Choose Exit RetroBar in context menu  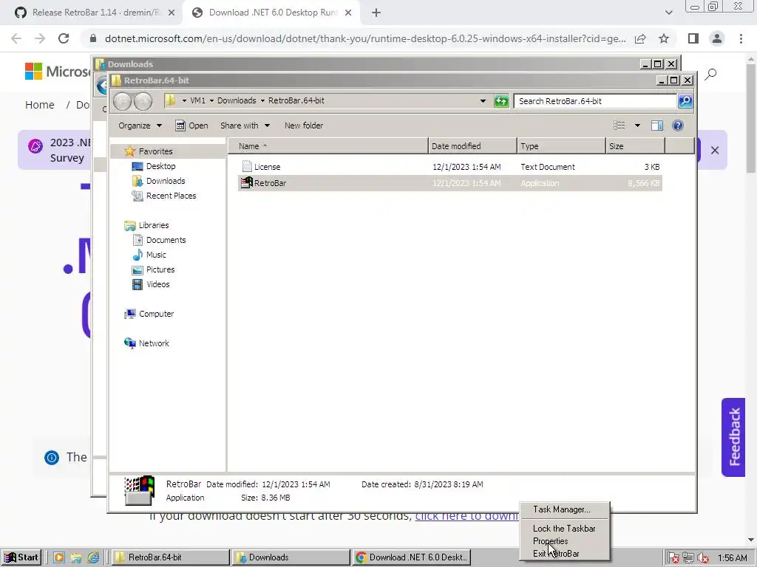click(556, 554)
